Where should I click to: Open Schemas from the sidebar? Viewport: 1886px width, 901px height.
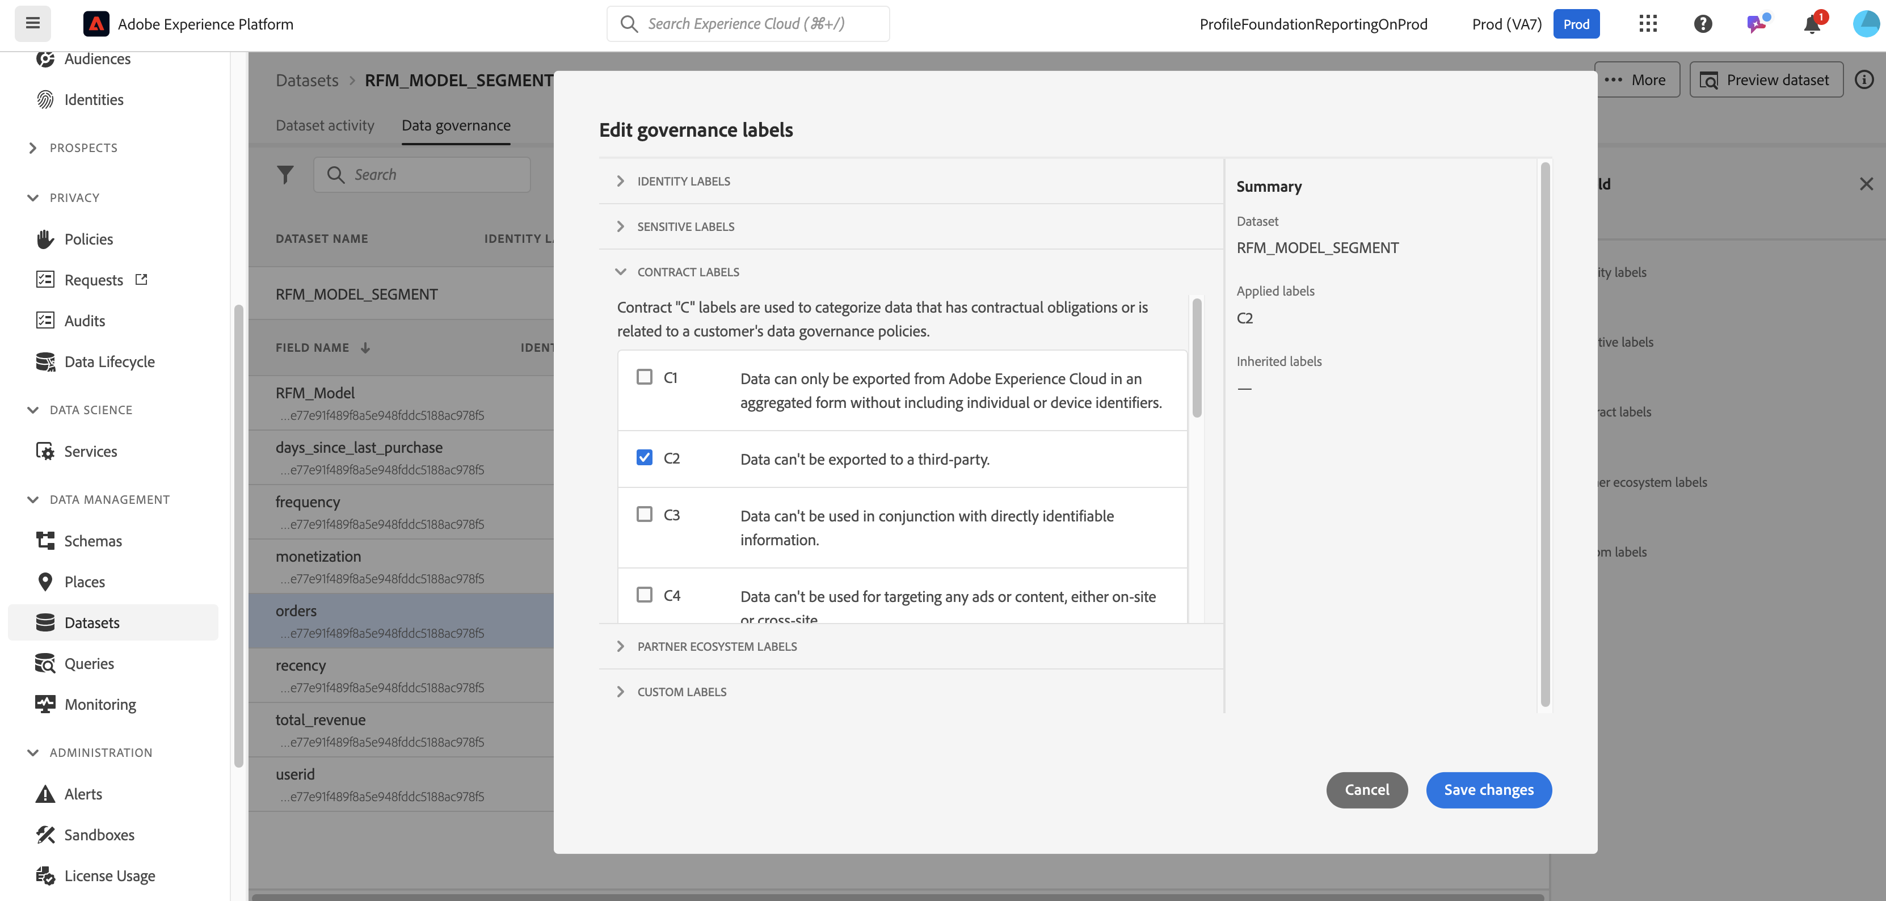click(92, 541)
